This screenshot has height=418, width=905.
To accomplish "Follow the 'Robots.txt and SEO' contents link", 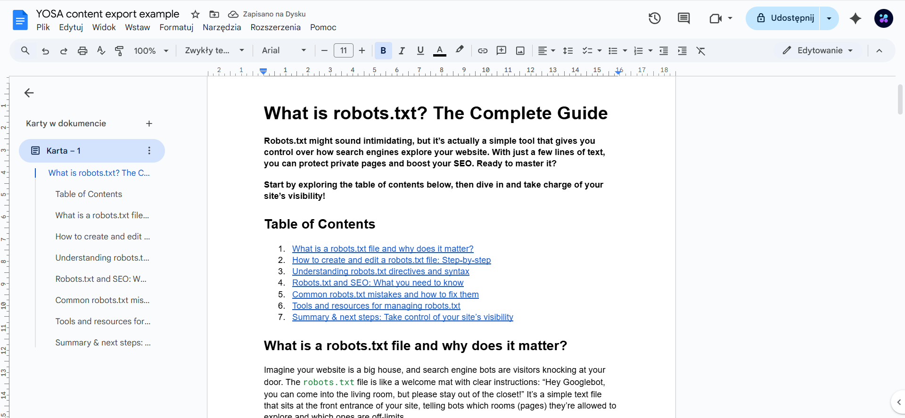I will [378, 283].
